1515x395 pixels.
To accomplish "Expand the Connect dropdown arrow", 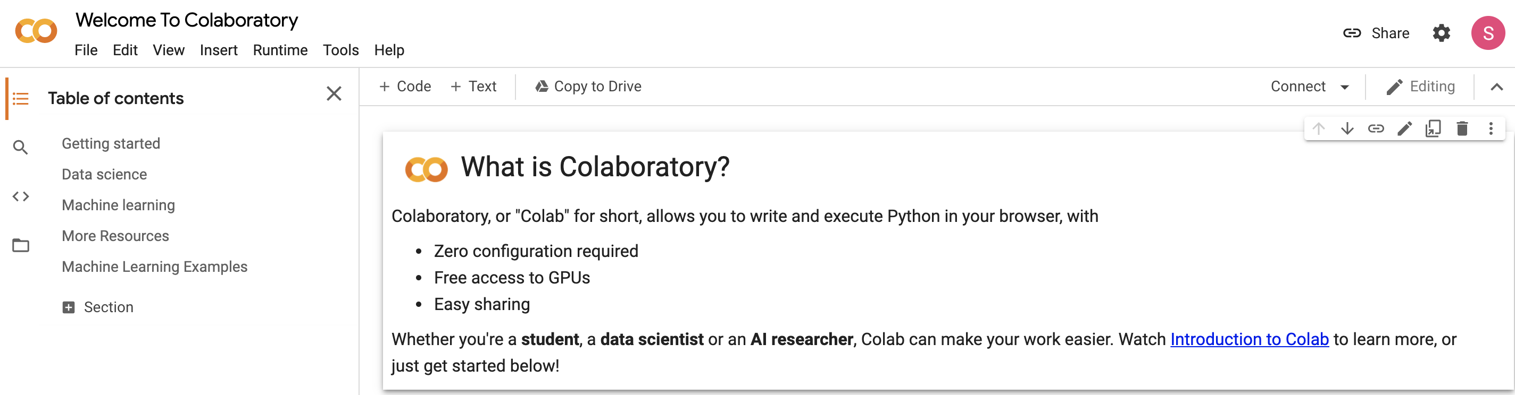I will pyautogui.click(x=1344, y=87).
